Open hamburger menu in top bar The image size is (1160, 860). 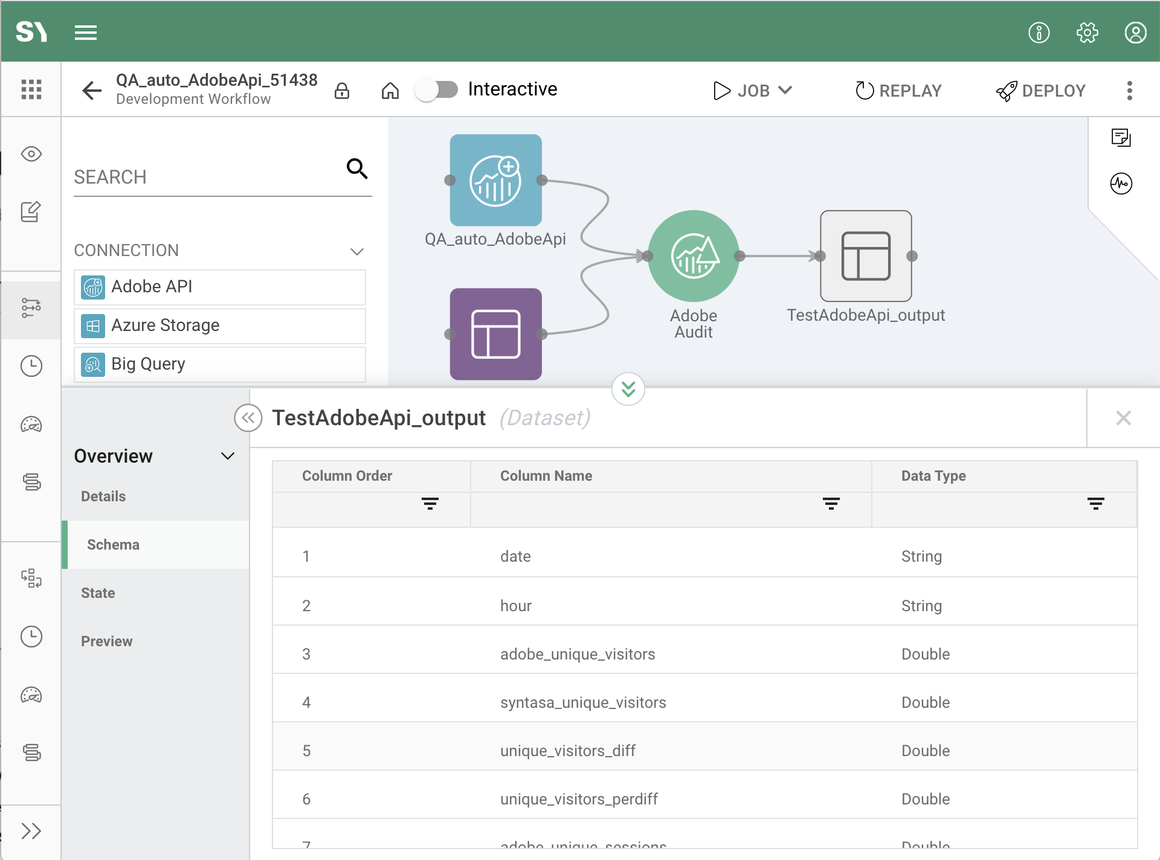[86, 33]
